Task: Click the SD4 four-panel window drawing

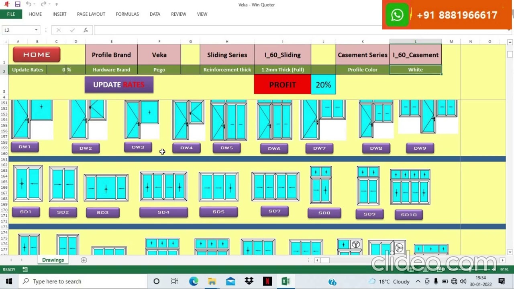Action: pyautogui.click(x=163, y=186)
